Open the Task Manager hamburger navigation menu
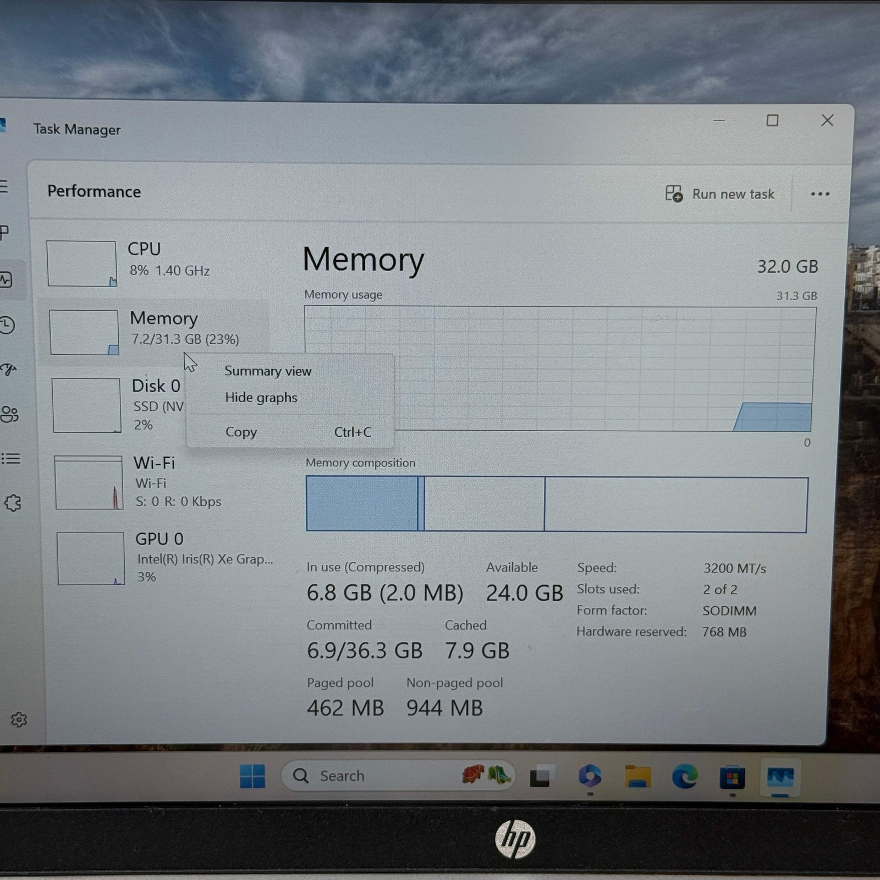This screenshot has width=880, height=880. coord(4,186)
